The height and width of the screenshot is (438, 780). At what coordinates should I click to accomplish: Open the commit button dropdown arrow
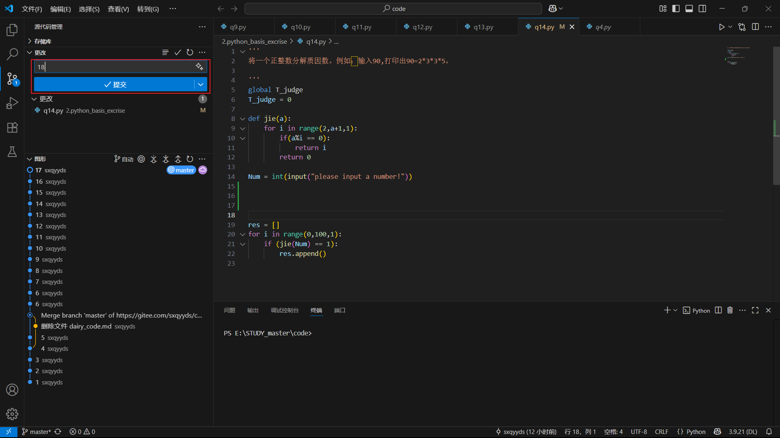[201, 84]
